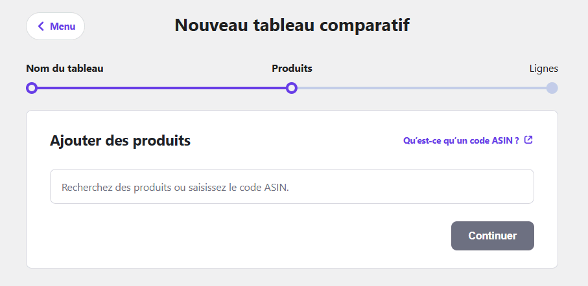
Task: Click the back chevron icon in Menu button
Action: [x=41, y=27]
